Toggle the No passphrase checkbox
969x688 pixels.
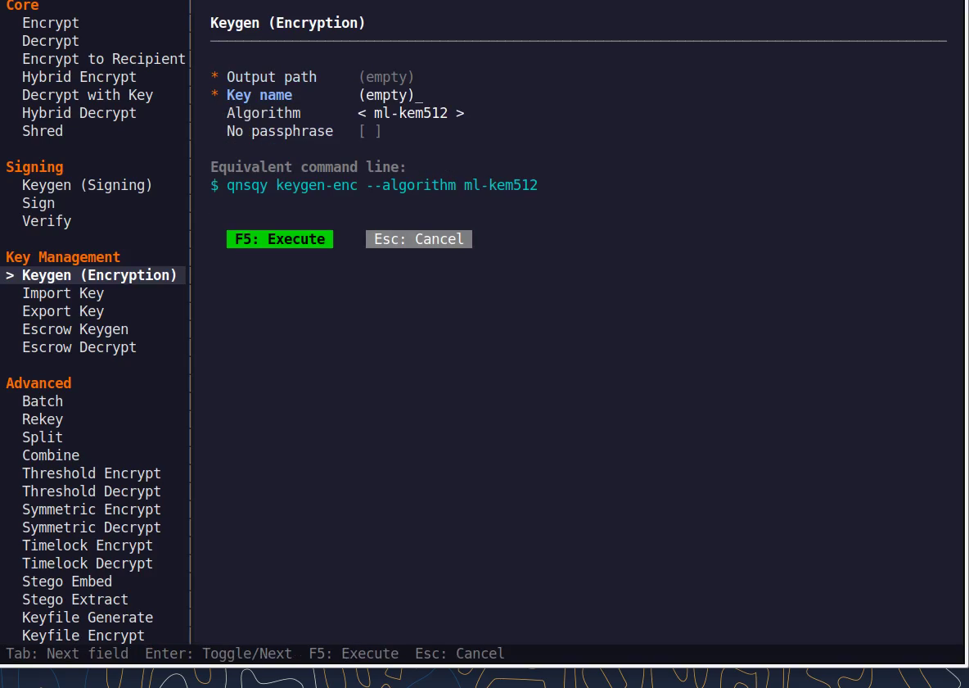click(x=370, y=130)
